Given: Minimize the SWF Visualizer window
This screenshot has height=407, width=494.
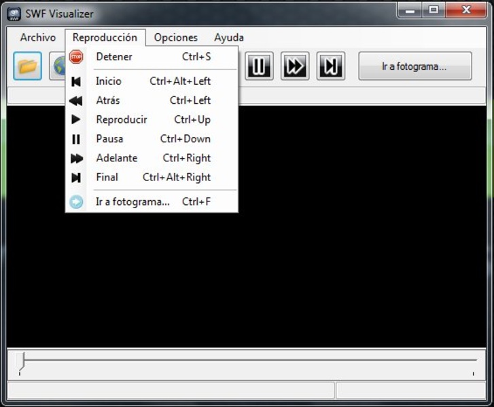Looking at the screenshot, I should (410, 10).
